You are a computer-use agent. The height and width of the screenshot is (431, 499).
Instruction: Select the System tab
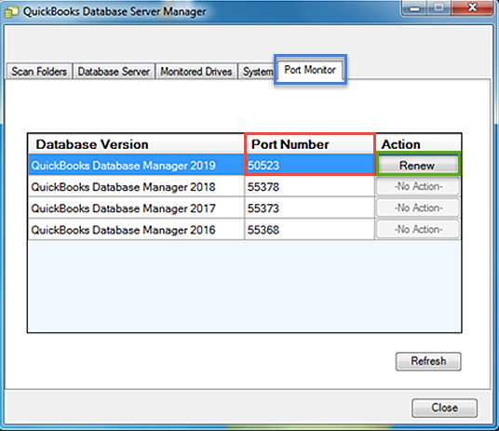[x=257, y=72]
